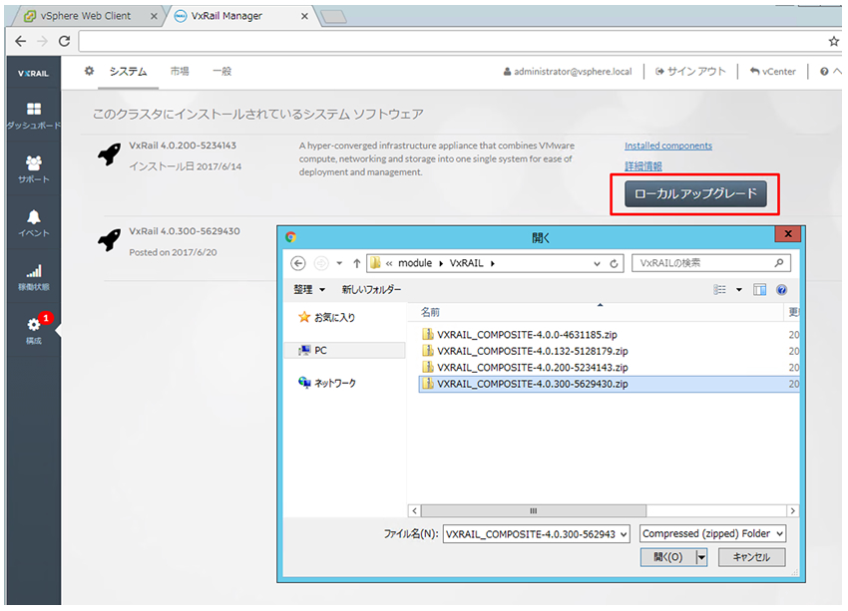The height and width of the screenshot is (611, 848).
Task: Click the help question mark in header
Action: pyautogui.click(x=824, y=72)
